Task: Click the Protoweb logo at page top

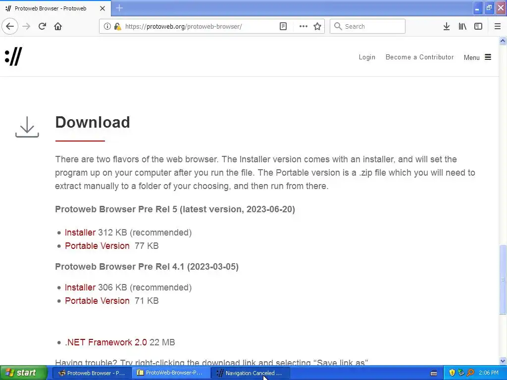Action: coord(13,56)
